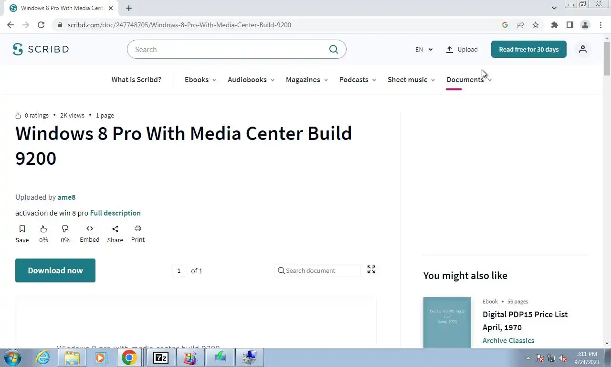The image size is (611, 367).
Task: Click the share page icon in address bar
Action: [520, 25]
